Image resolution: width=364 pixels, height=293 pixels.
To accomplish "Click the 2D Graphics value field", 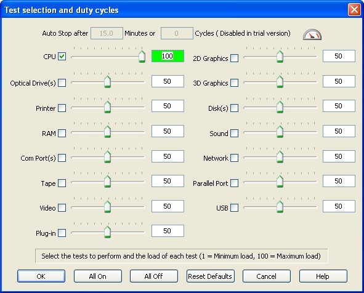I will click(x=339, y=56).
